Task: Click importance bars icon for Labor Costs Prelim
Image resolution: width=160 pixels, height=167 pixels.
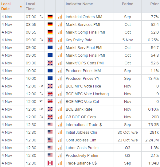Action: tap(60, 148)
